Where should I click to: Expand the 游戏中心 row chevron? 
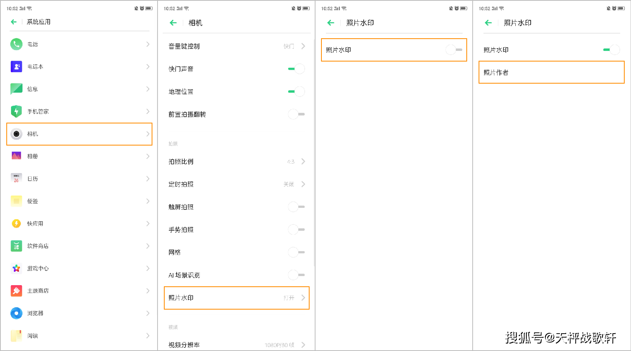point(148,269)
